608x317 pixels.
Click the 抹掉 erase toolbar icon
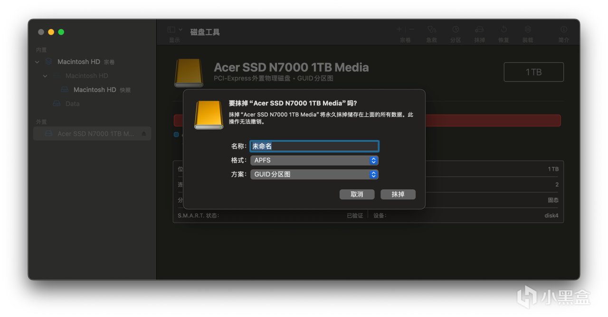click(x=479, y=29)
